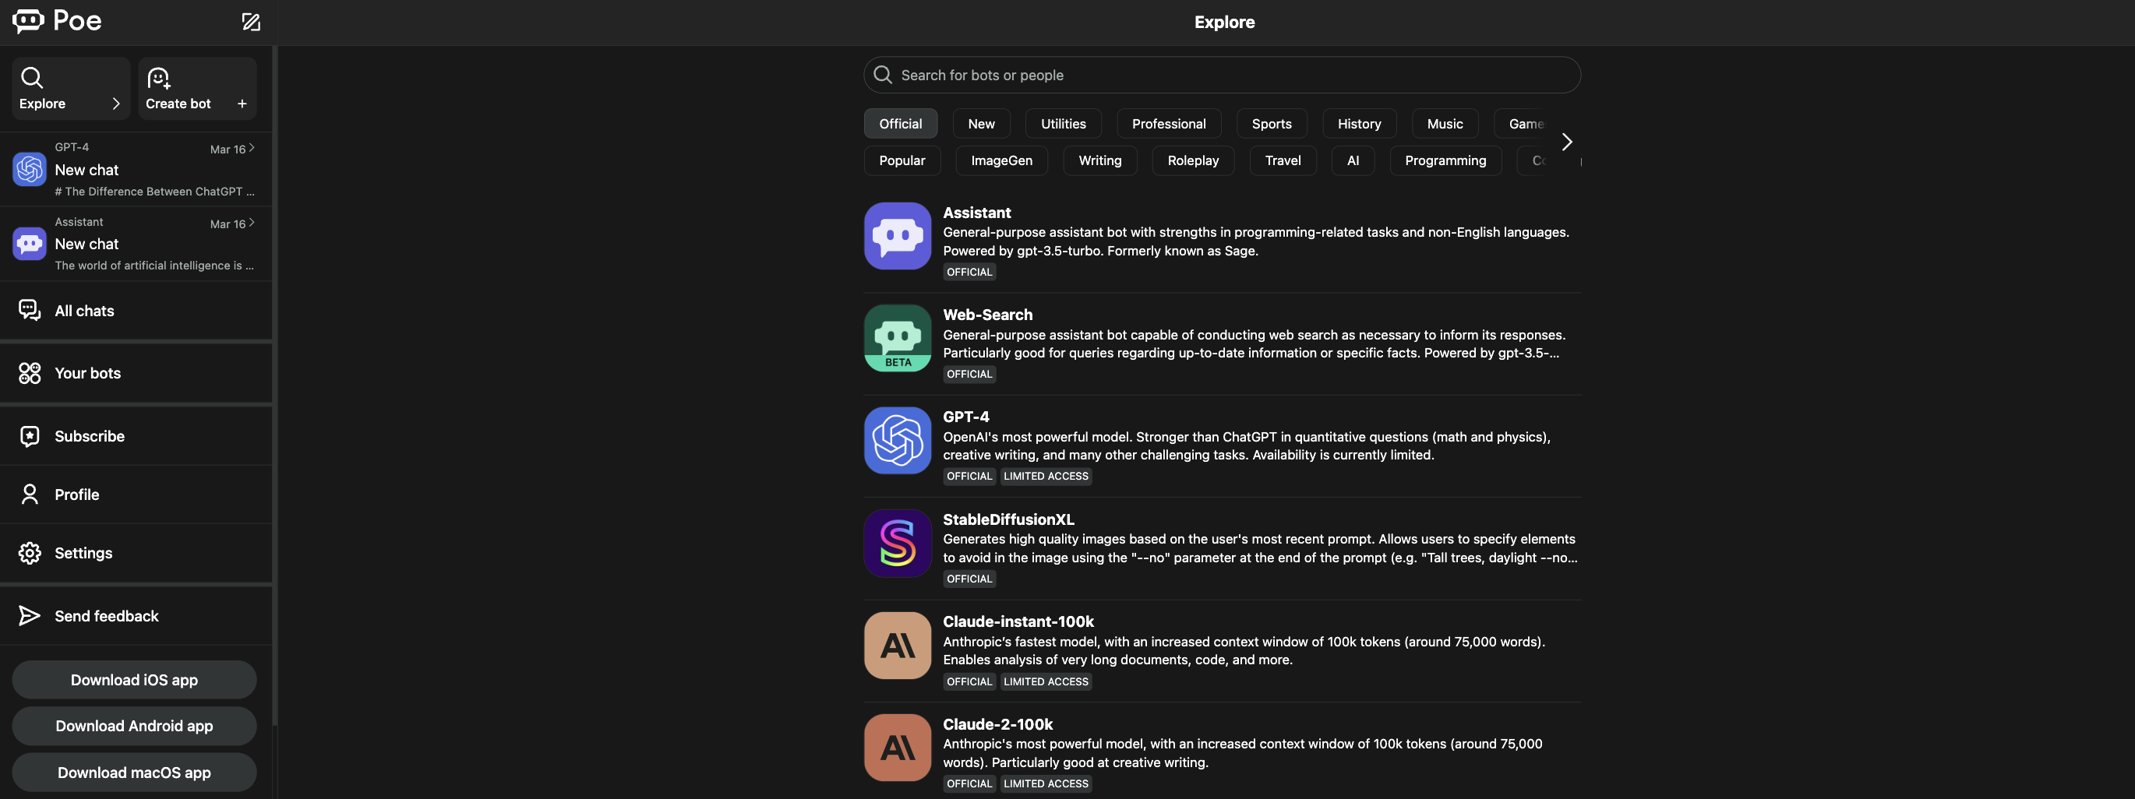Open the GPT-4 bot avatar in list

point(898,441)
